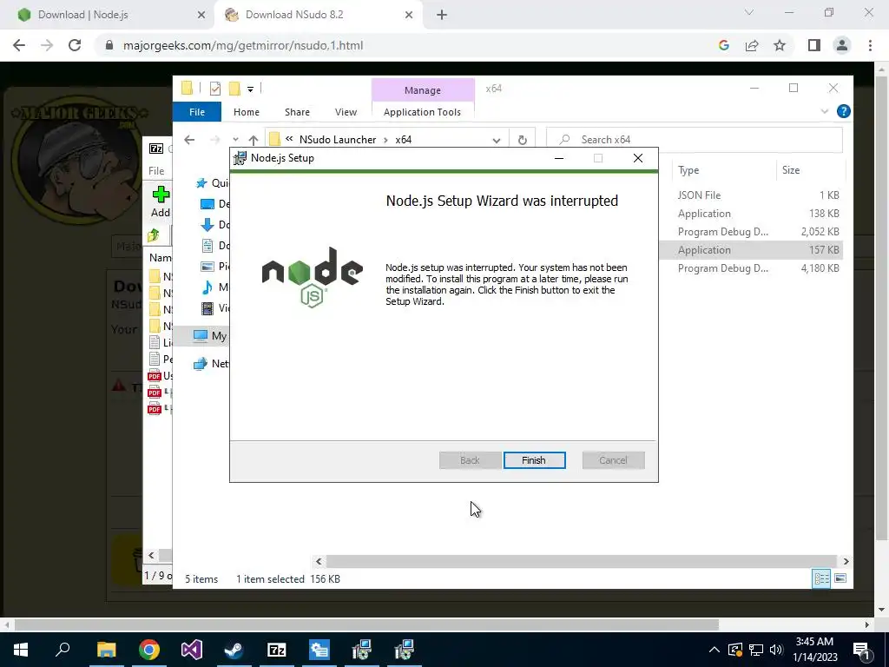The height and width of the screenshot is (667, 889).
Task: Open the Application Tools ribbon tab
Action: coord(422,112)
